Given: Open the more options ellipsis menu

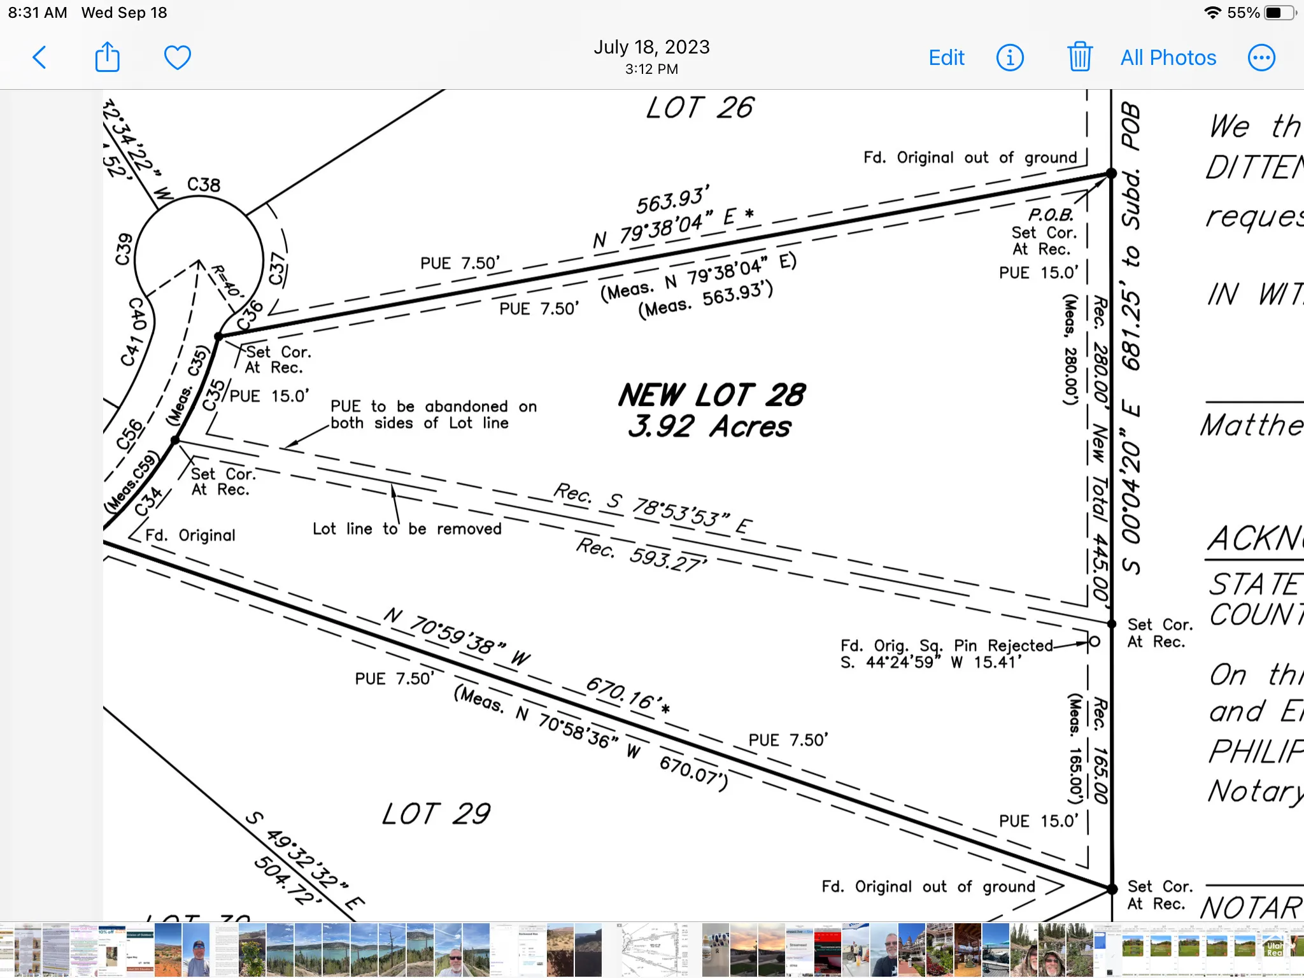Looking at the screenshot, I should coord(1261,58).
